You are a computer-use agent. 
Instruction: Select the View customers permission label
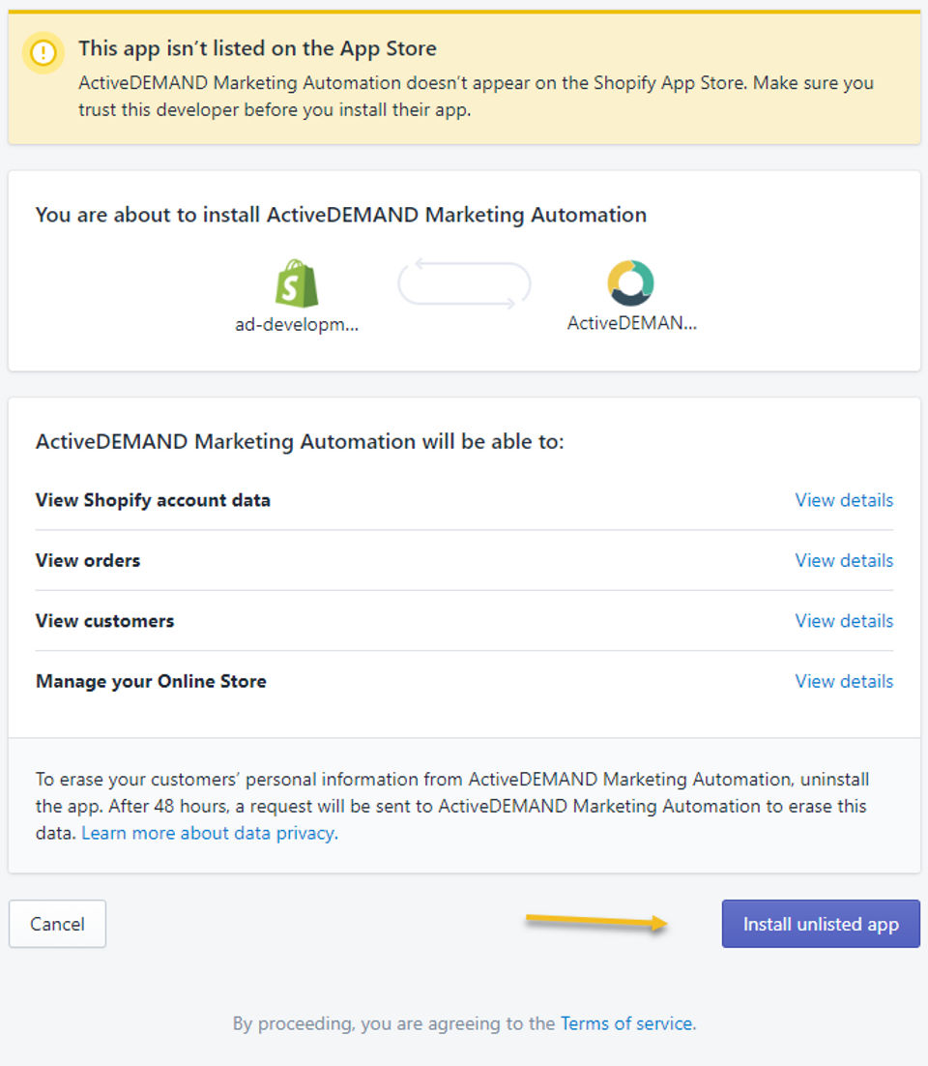(105, 621)
